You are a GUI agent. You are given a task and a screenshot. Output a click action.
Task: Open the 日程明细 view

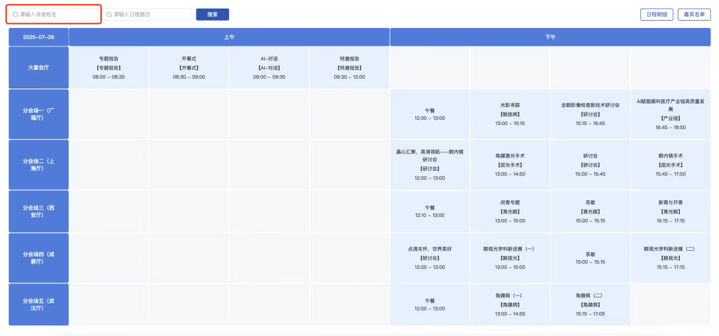[x=656, y=14]
